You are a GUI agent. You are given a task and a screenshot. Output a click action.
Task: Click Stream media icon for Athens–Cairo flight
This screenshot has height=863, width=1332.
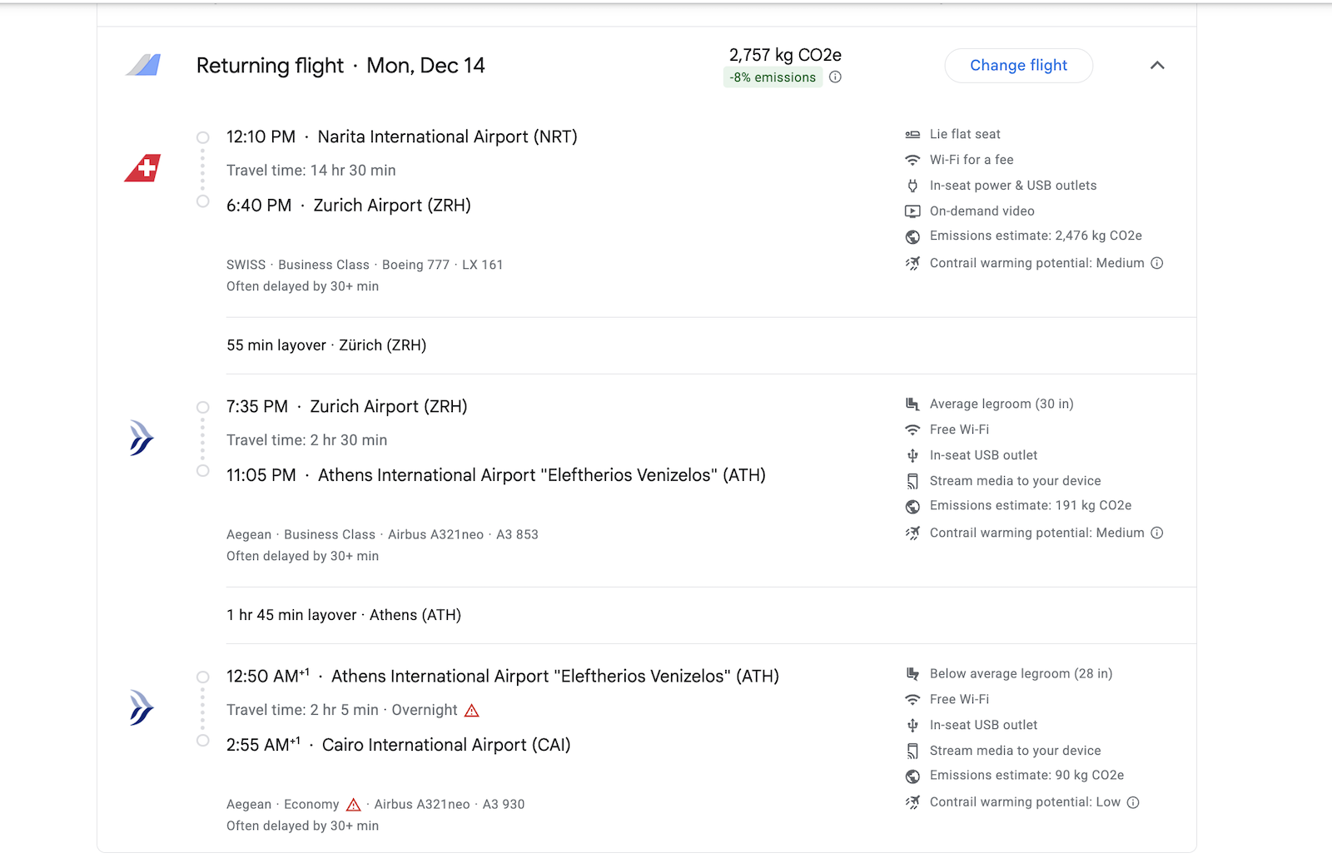coord(912,751)
